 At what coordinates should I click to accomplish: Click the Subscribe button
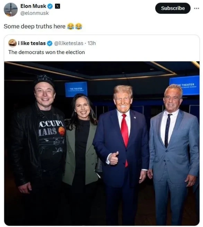pos(173,8)
